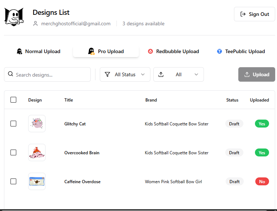
Task: Click the gray Upload button
Action: tap(257, 74)
